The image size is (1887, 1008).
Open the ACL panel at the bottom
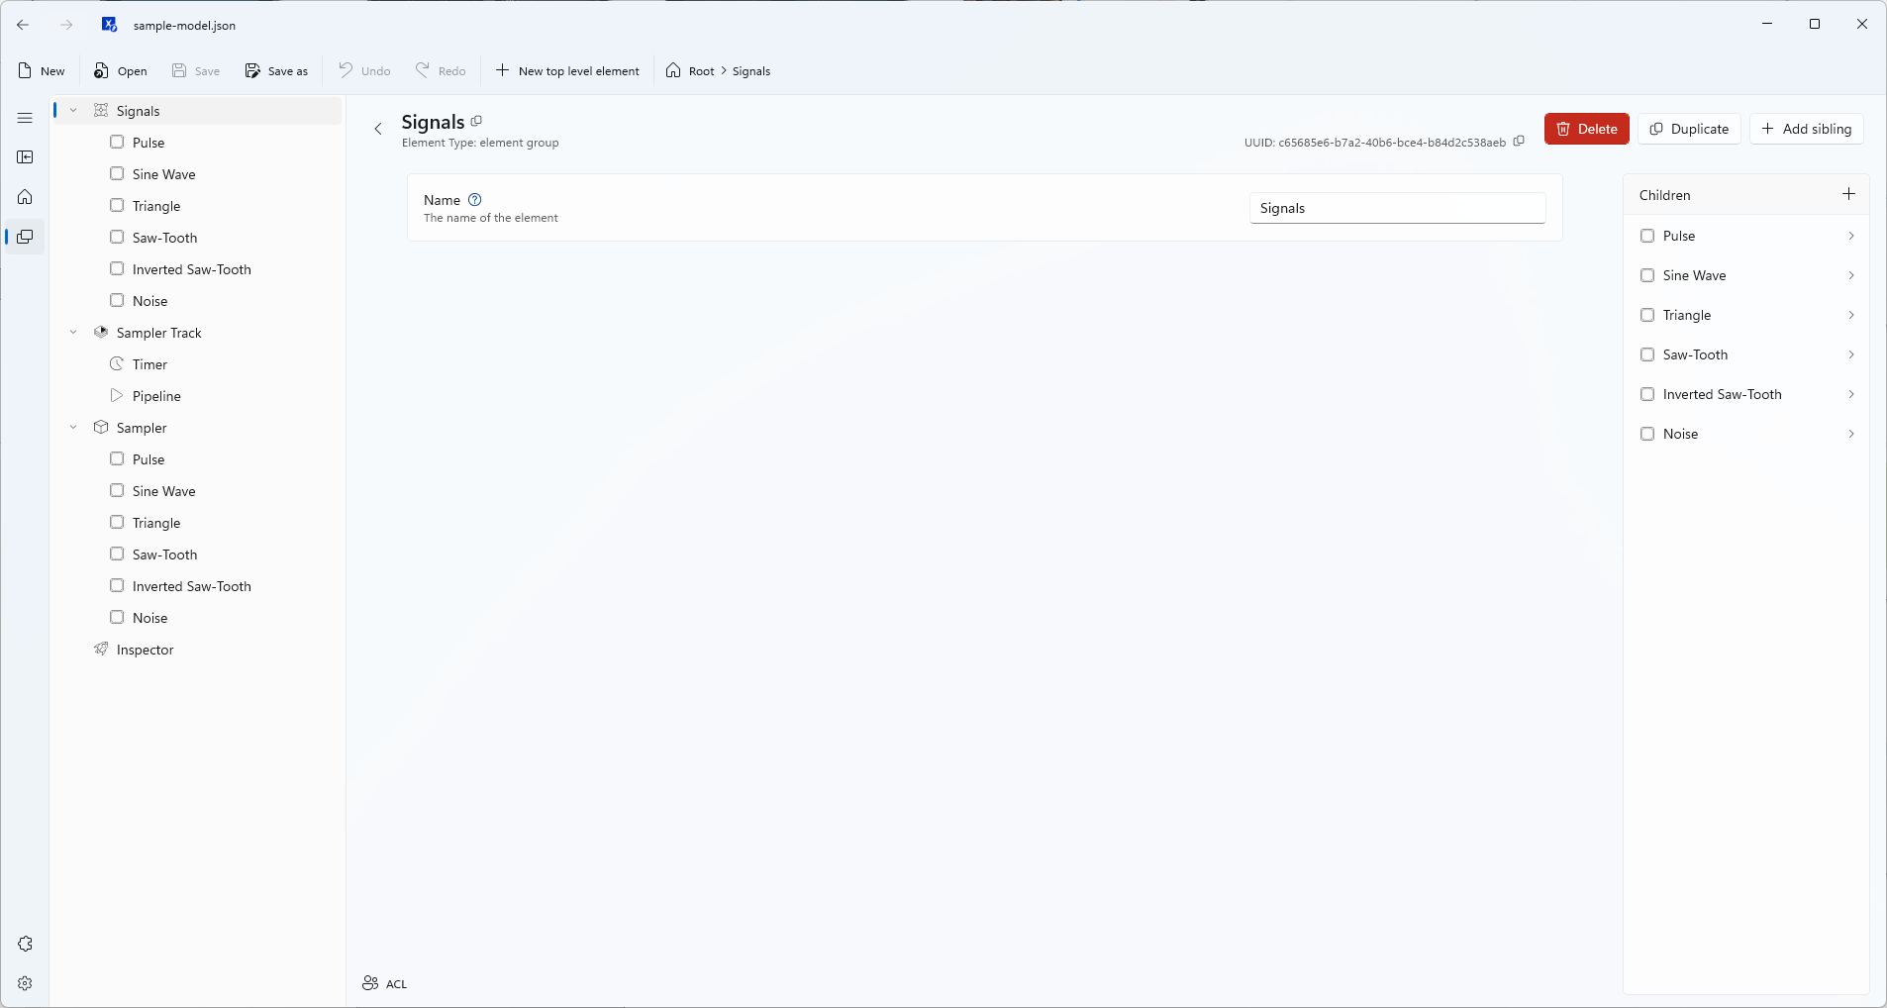pos(384,983)
